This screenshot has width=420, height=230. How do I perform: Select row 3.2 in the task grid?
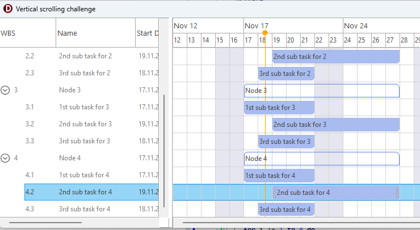85,124
